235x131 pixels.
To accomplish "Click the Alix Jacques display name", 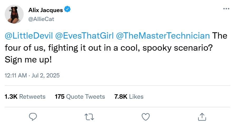I will 45,10.
